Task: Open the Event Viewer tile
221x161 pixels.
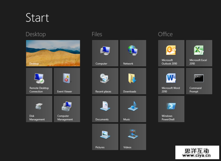Action: coord(67,81)
